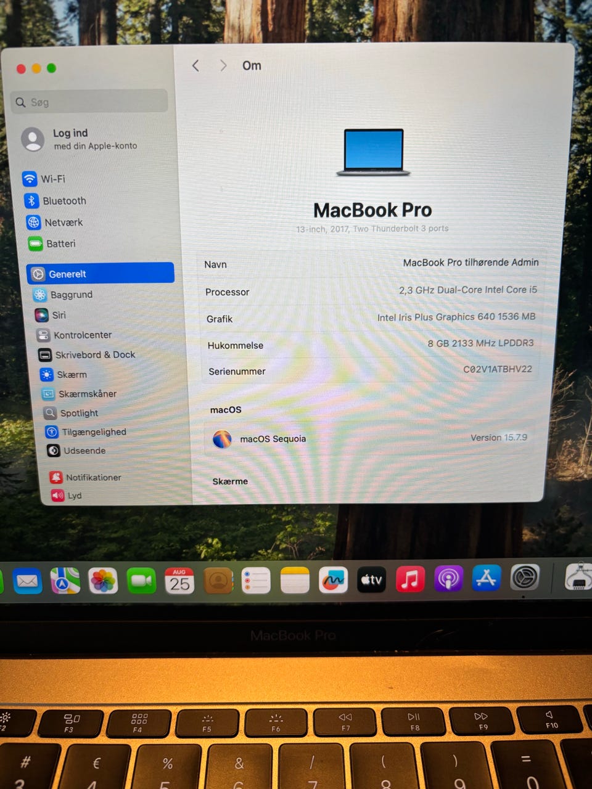Click the Processor value 2,3 GHz Dual-Core

pos(468,290)
